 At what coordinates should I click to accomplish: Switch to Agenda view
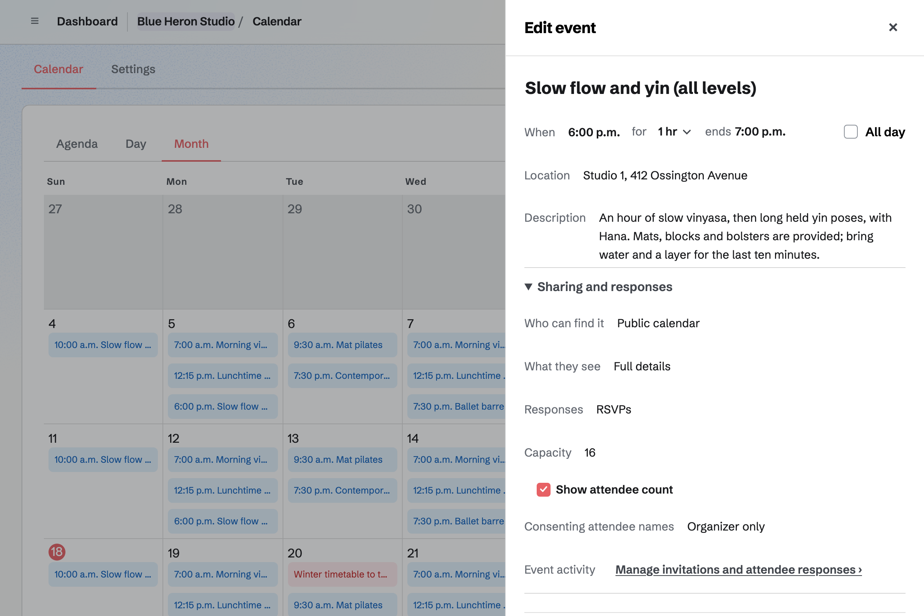(x=77, y=144)
